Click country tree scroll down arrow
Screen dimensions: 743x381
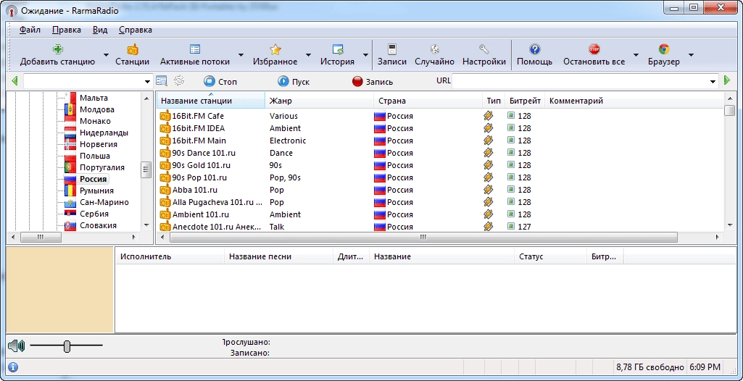(x=146, y=225)
